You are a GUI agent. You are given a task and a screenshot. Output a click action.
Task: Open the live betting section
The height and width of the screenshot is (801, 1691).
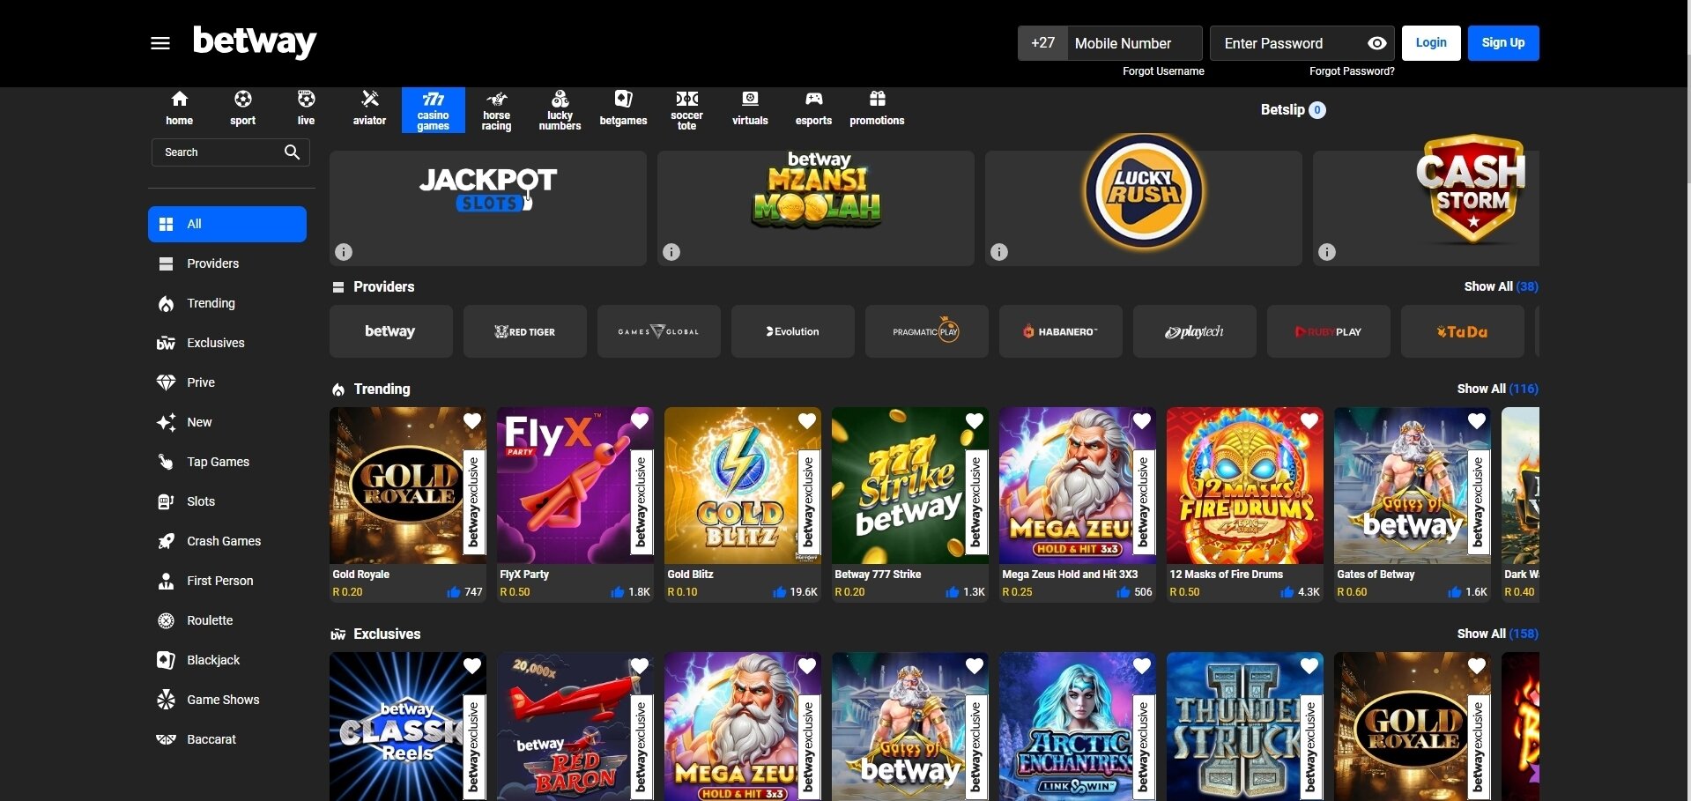pyautogui.click(x=306, y=109)
